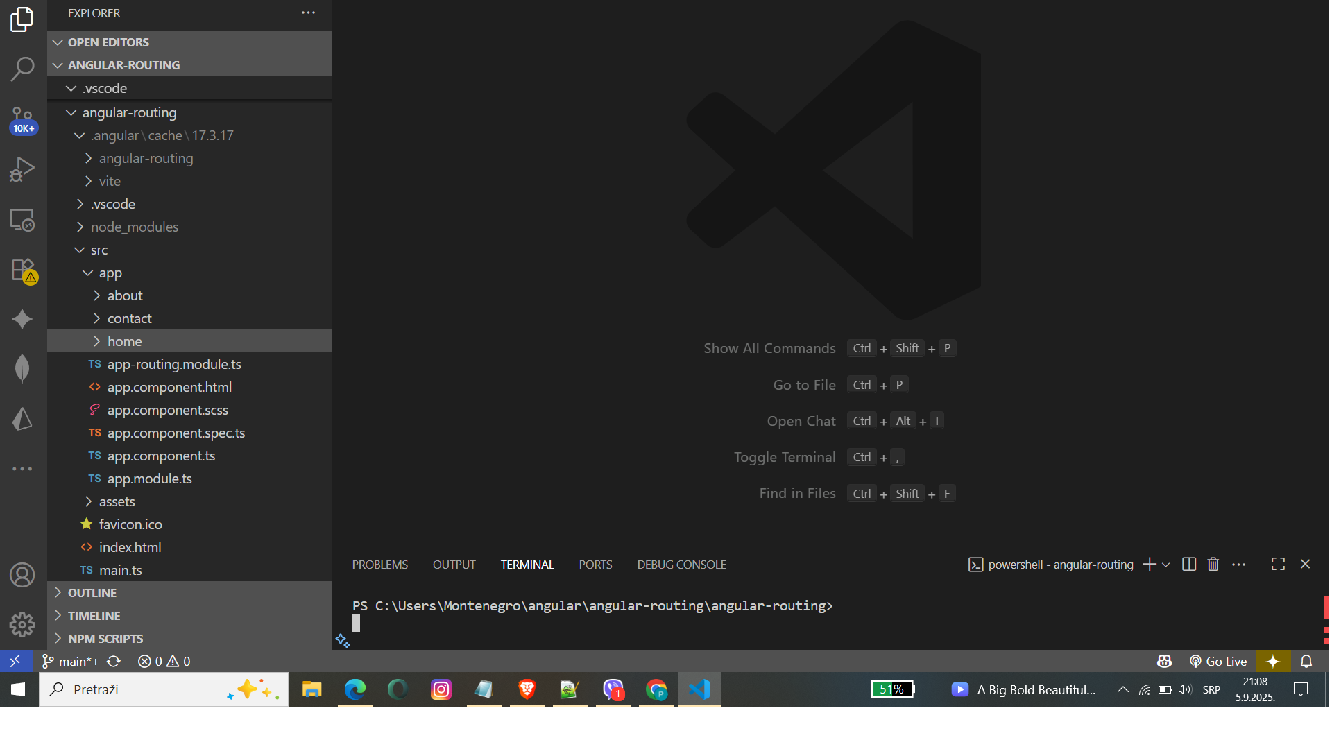This screenshot has width=1332, height=749.
Task: Expand the vite cache folder
Action: click(x=189, y=181)
